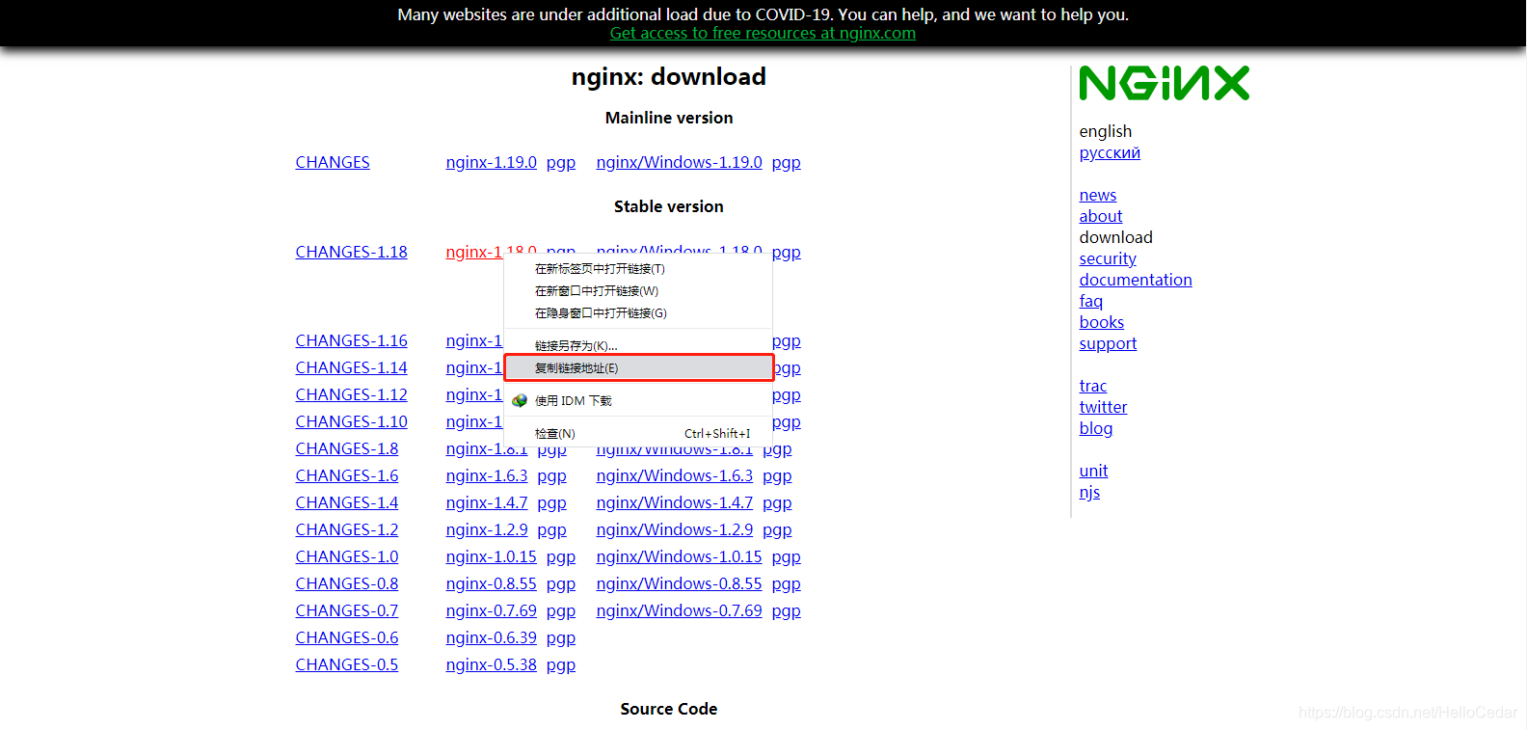The height and width of the screenshot is (730, 1527).
Task: Select 'Inspect' context menu item
Action: [x=638, y=434]
